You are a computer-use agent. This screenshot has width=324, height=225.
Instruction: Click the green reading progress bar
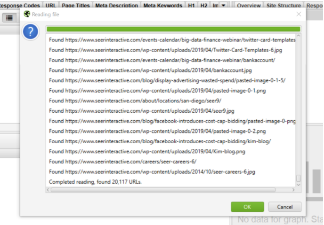[173, 29]
